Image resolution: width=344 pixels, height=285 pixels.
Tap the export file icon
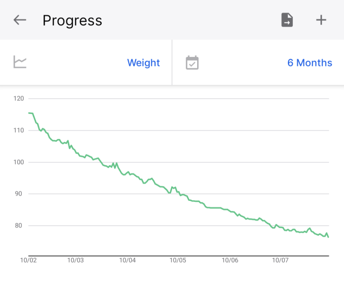(287, 20)
